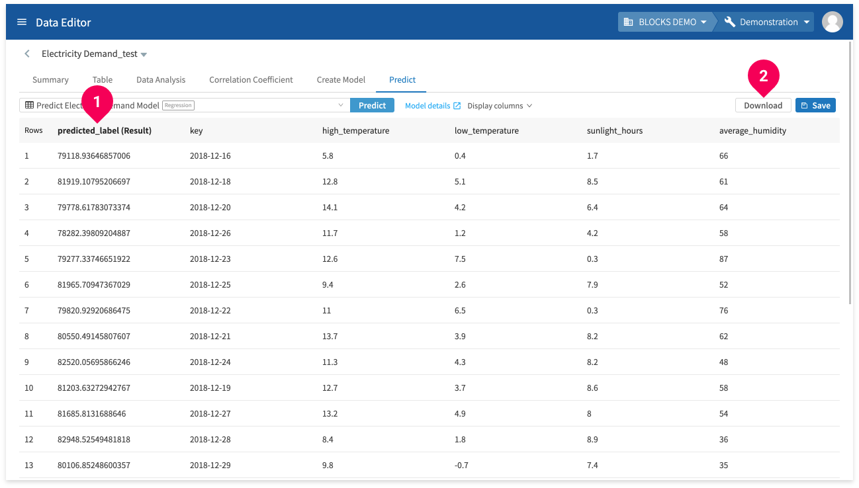The image size is (859, 488).
Task: Click predicted value 81685.8131688646
Action: (x=92, y=414)
